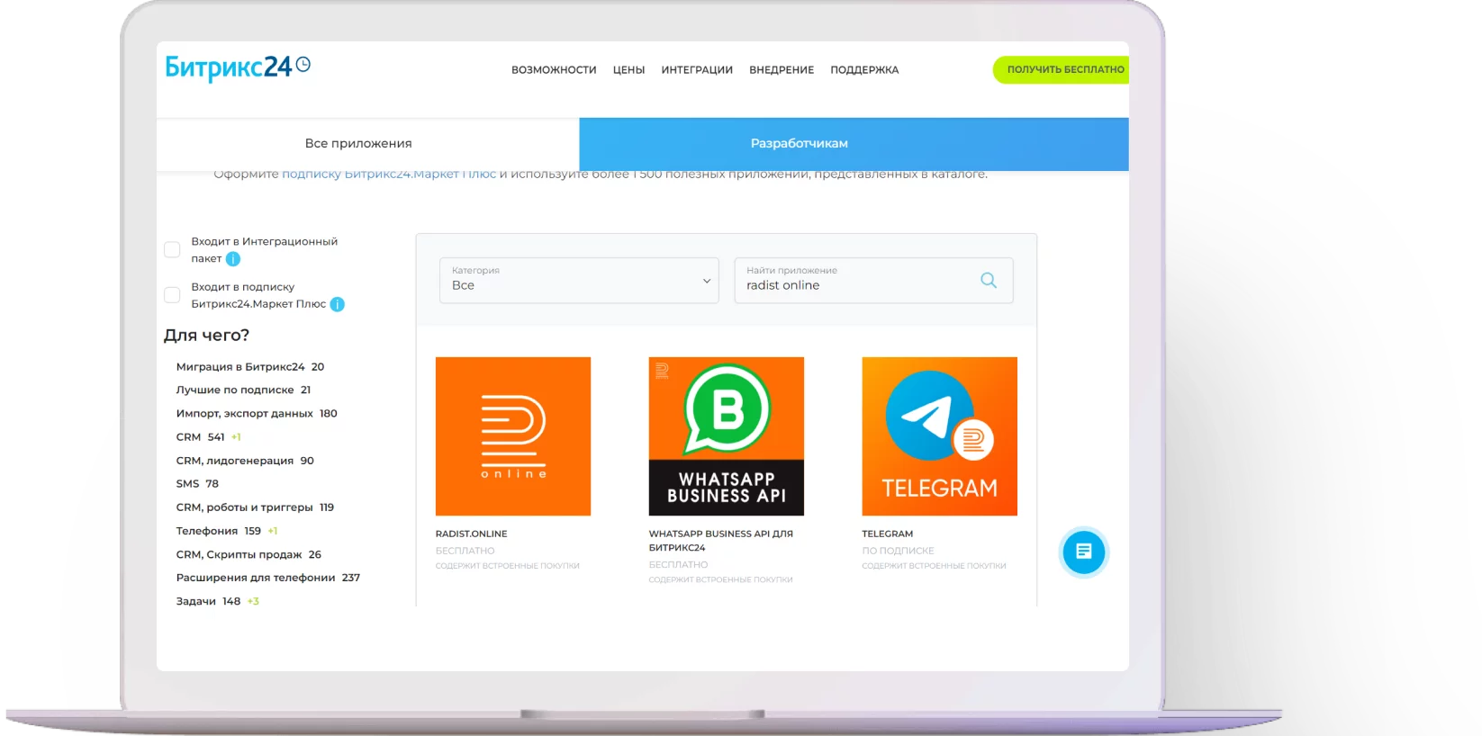1482x736 pixels.
Task: Open Интеграции menu item
Action: tap(697, 69)
